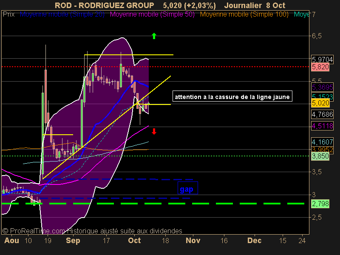Viewport: 340px width, 255px height.
Task: Click the "8 Oct" date in the title
Action: pyautogui.click(x=275, y=5)
